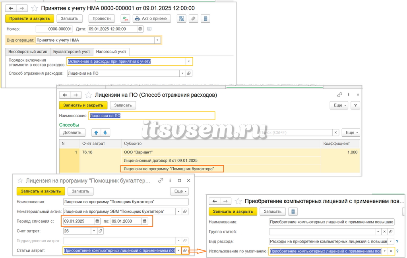Switch to the Внеоборотный актив tab

click(x=28, y=52)
